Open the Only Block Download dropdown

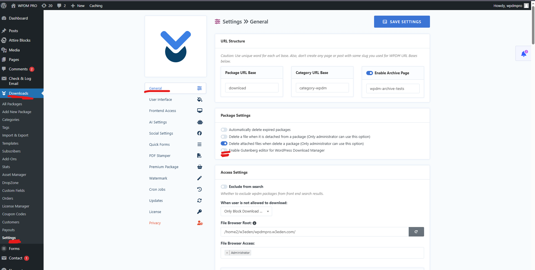246,211
